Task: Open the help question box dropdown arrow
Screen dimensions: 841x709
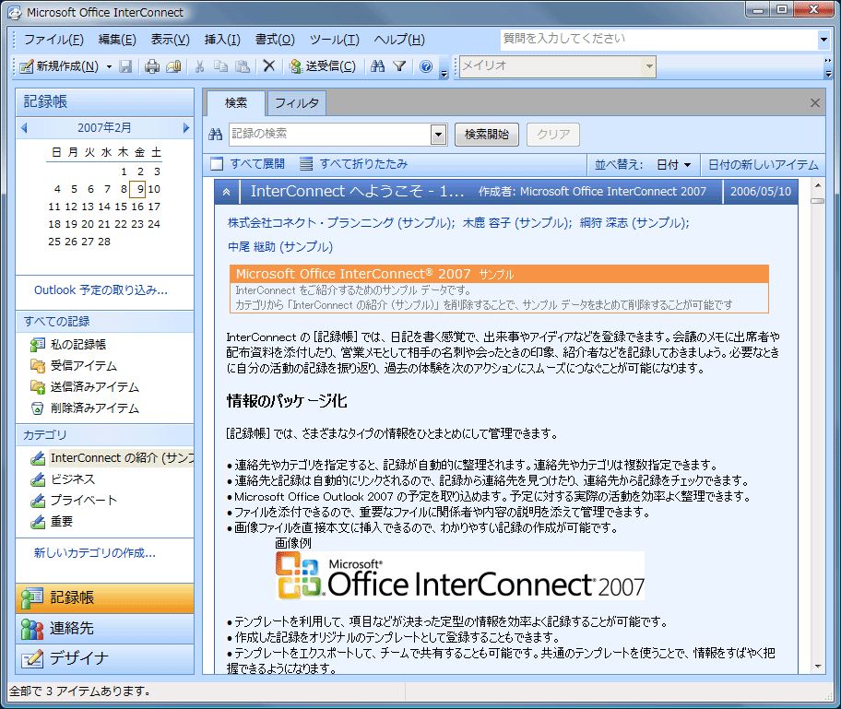Action: [x=823, y=39]
